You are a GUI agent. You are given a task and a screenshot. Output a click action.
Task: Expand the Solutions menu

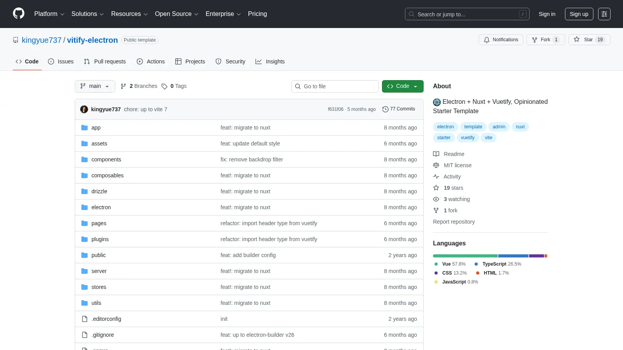[x=88, y=14]
